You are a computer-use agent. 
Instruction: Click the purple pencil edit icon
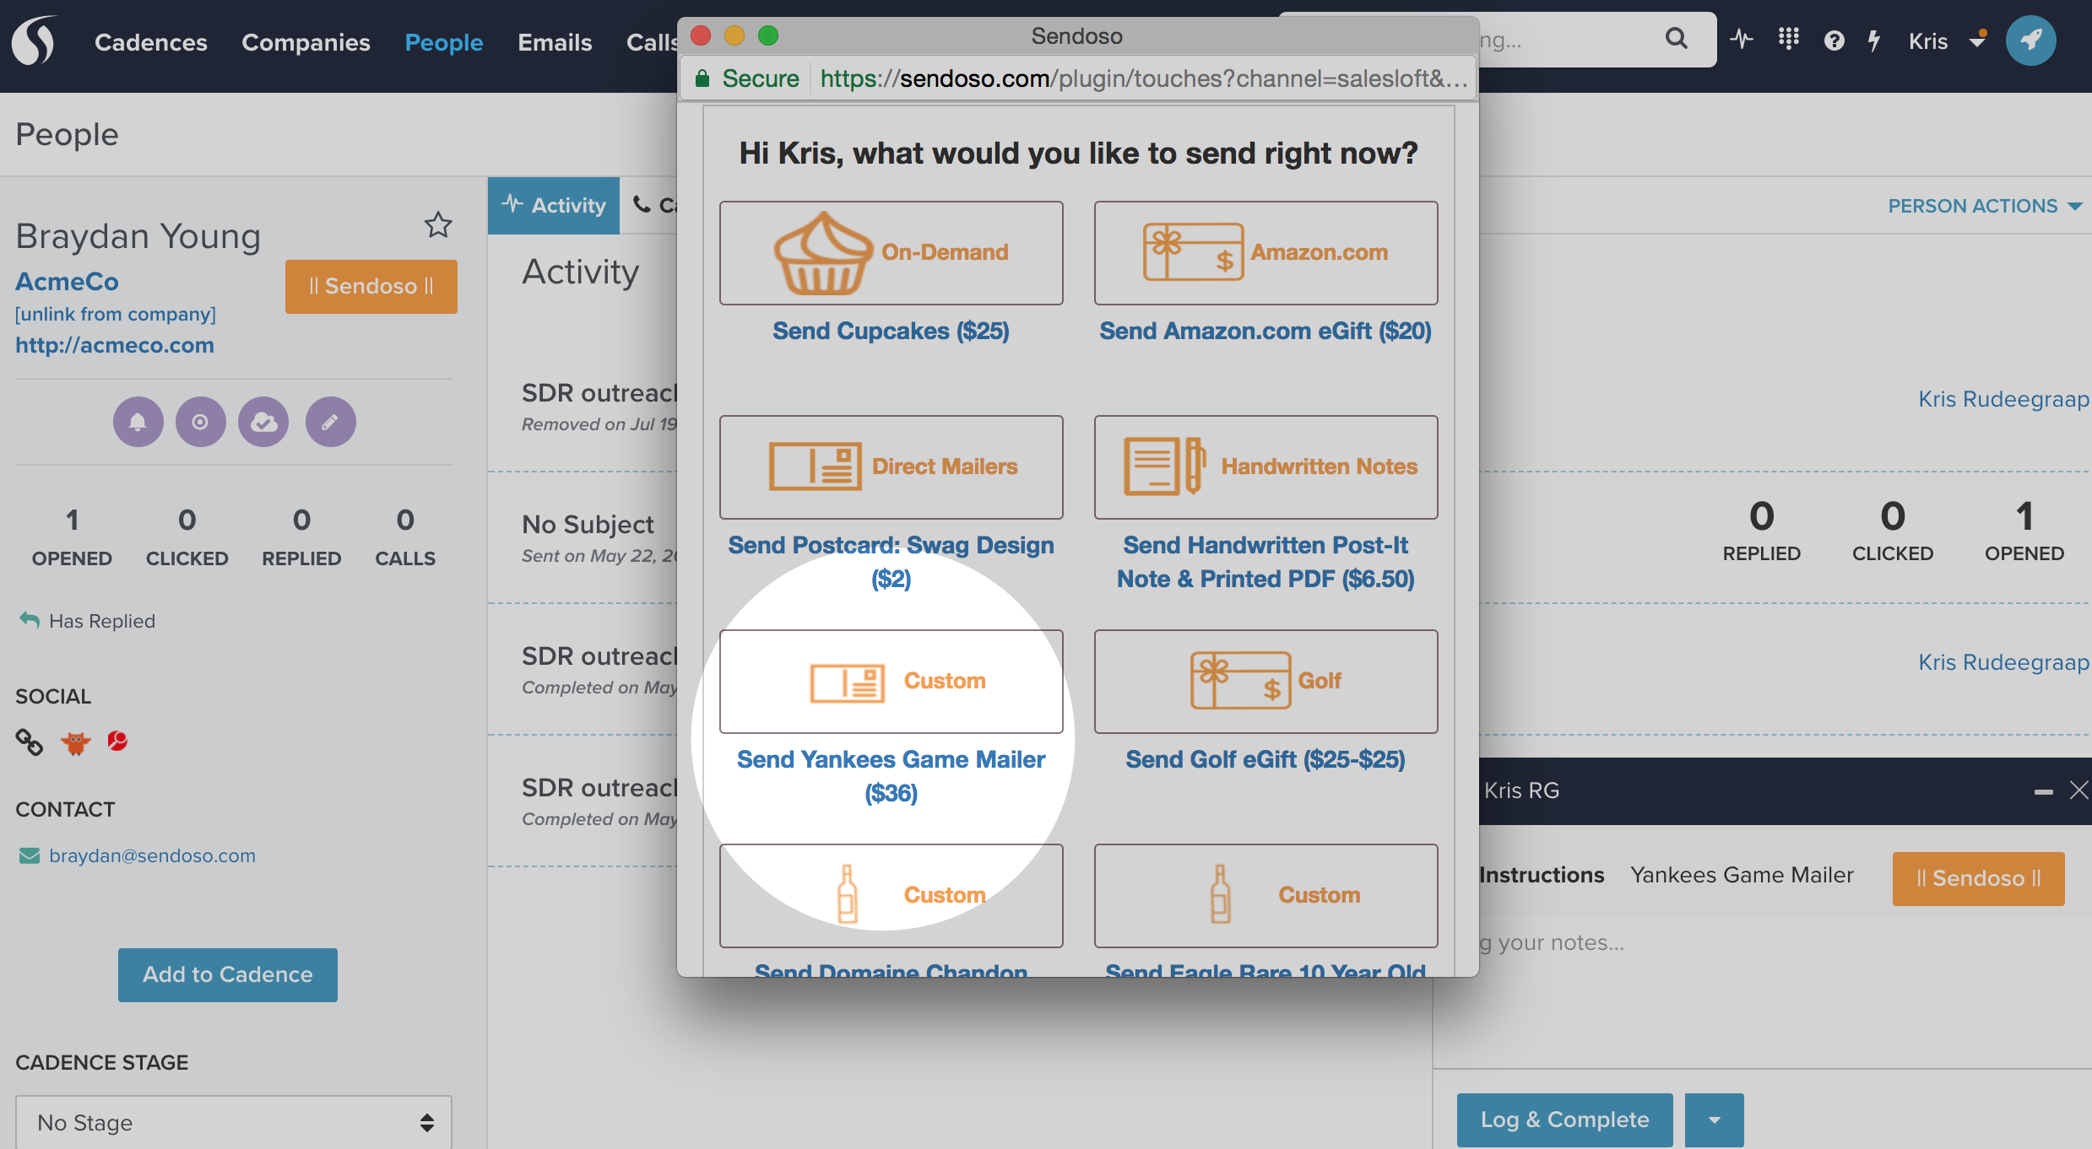(330, 422)
